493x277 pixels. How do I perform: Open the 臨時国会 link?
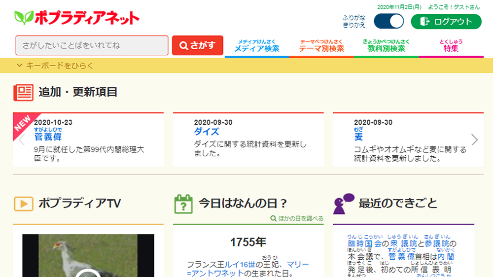point(364,243)
